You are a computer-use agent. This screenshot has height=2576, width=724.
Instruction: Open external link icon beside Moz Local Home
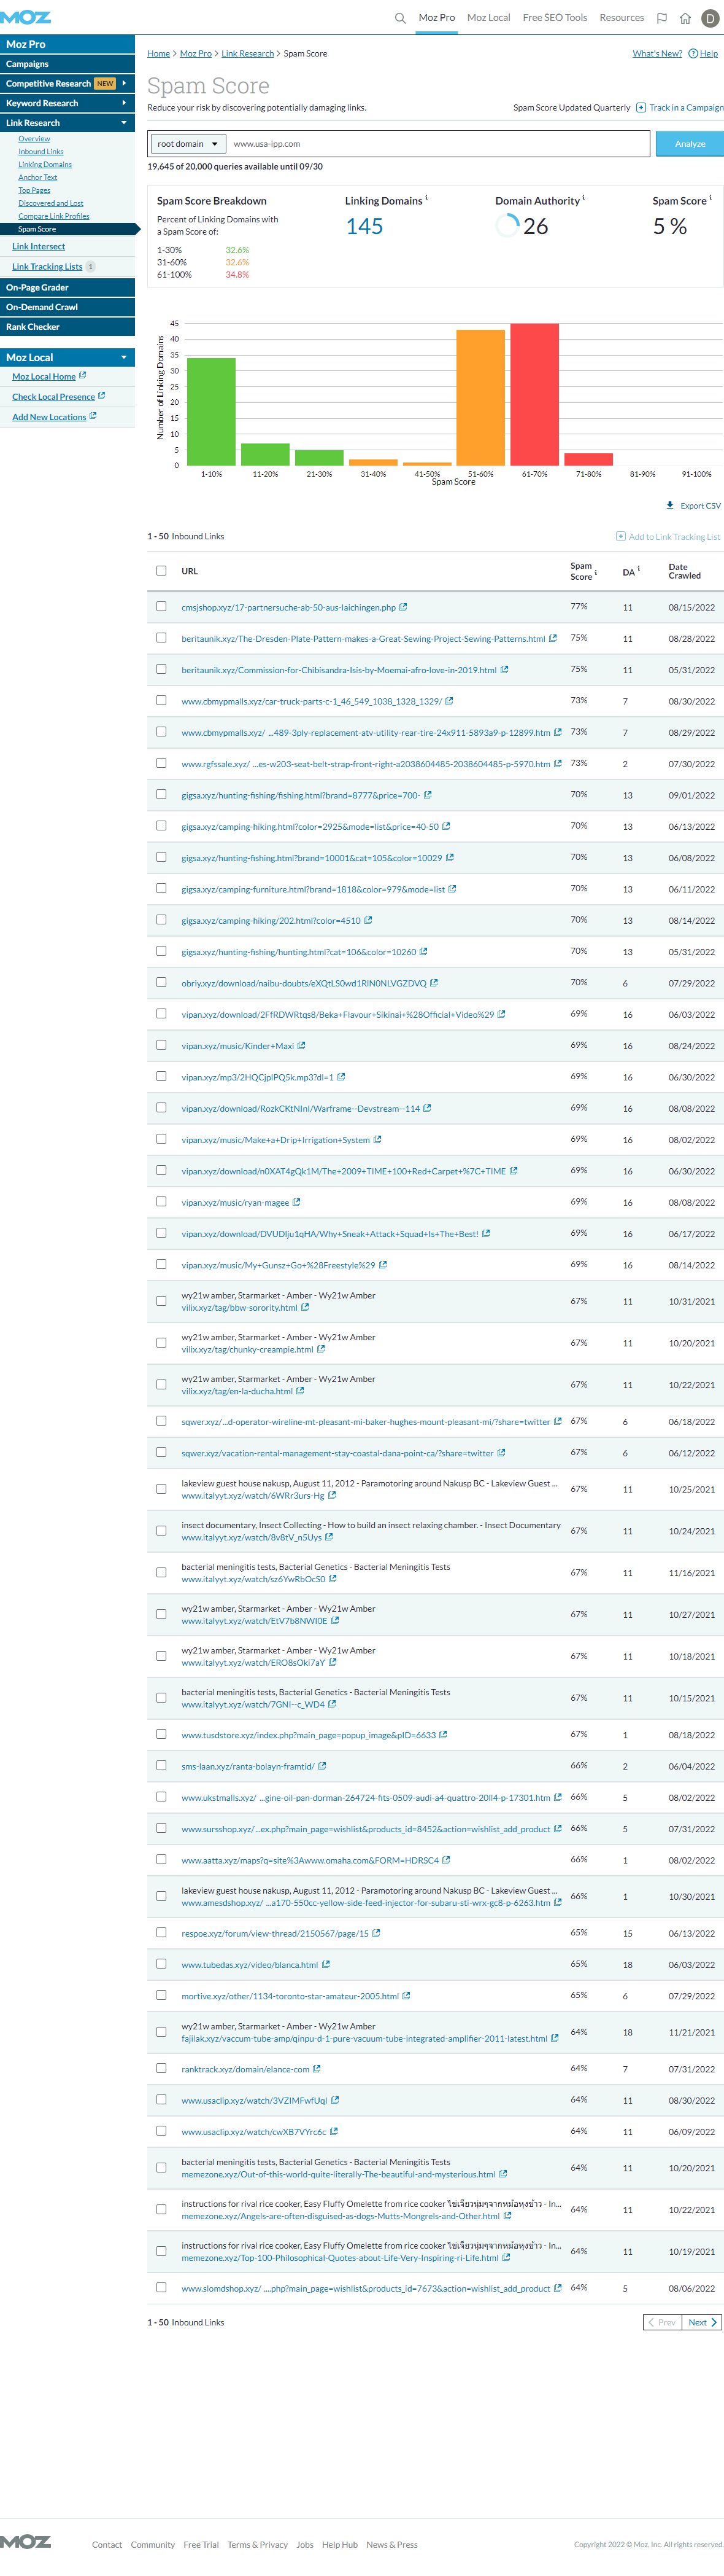[x=83, y=376]
